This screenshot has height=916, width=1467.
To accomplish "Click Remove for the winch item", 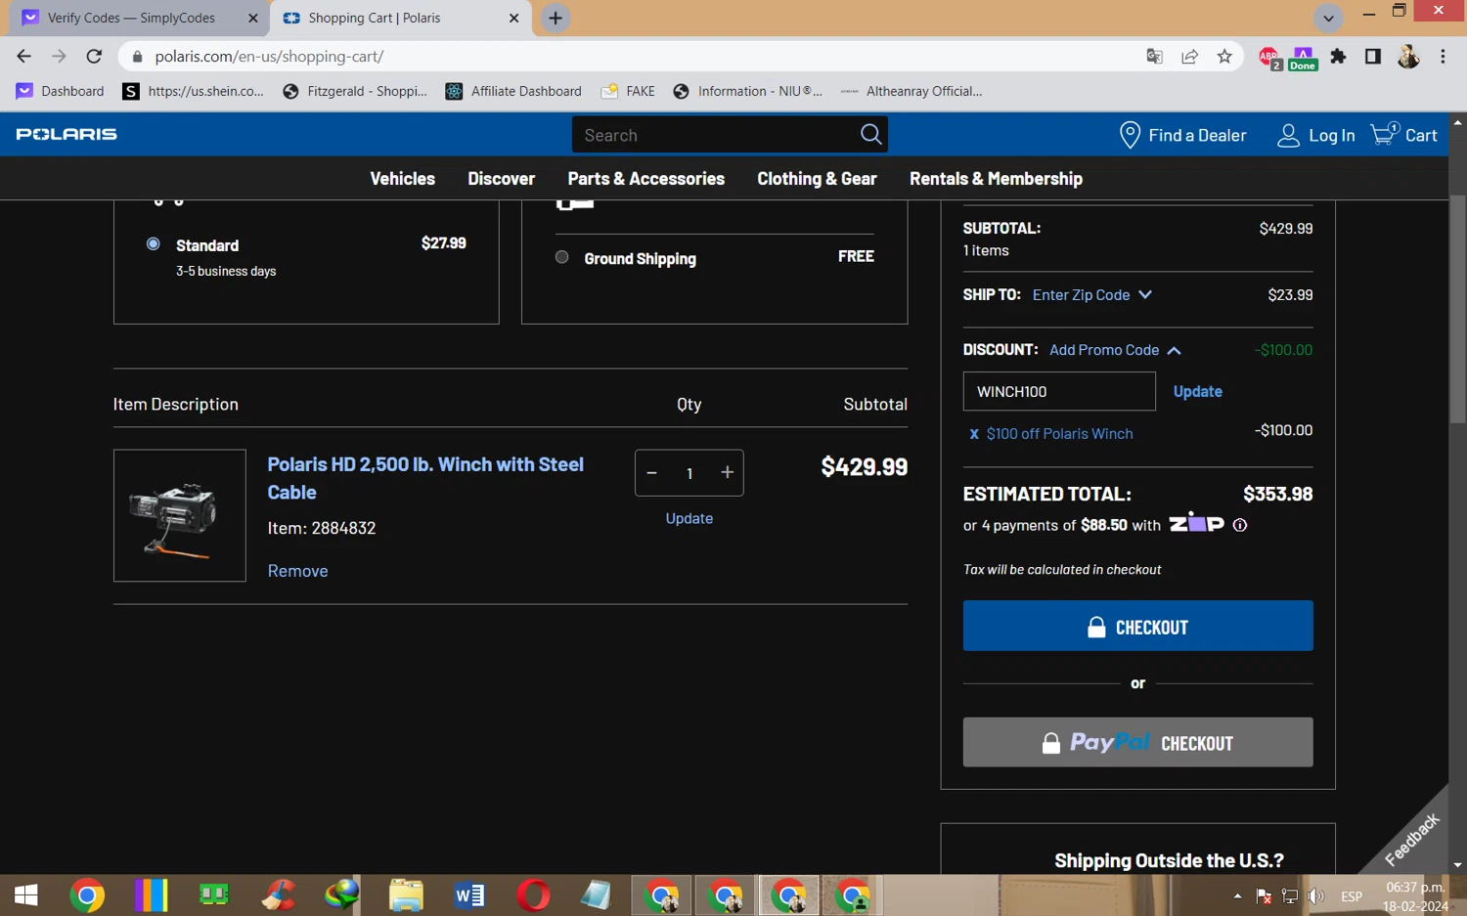I will point(297,571).
